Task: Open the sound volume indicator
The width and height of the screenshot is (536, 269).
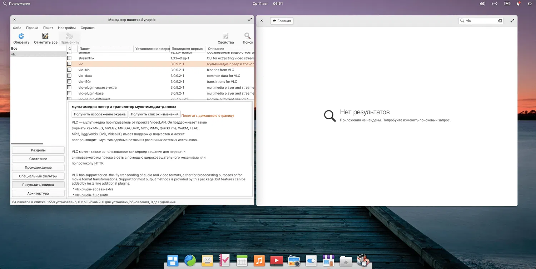Action: [482, 4]
